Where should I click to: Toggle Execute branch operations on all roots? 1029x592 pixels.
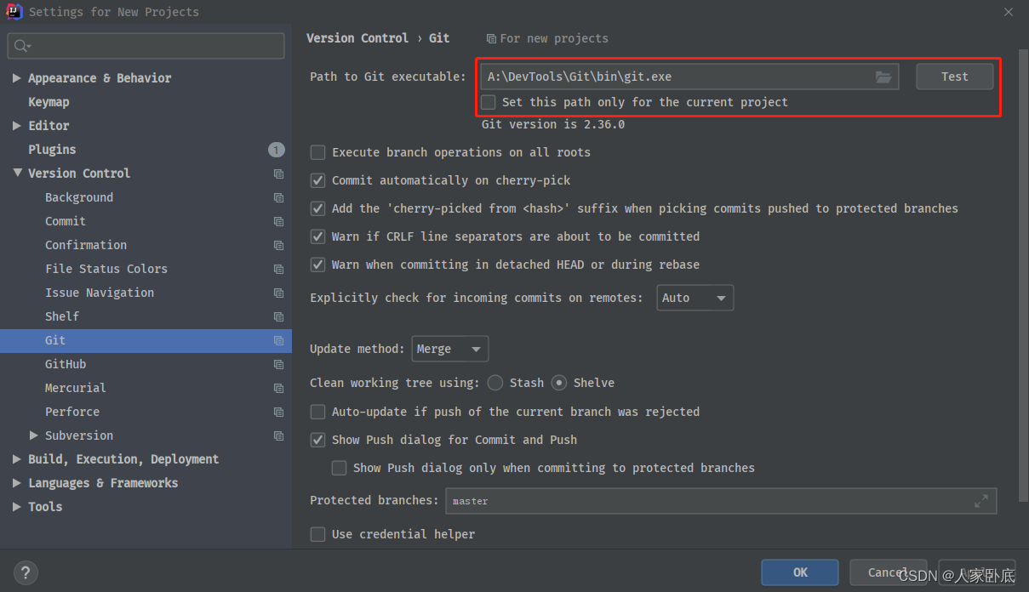[x=317, y=152]
